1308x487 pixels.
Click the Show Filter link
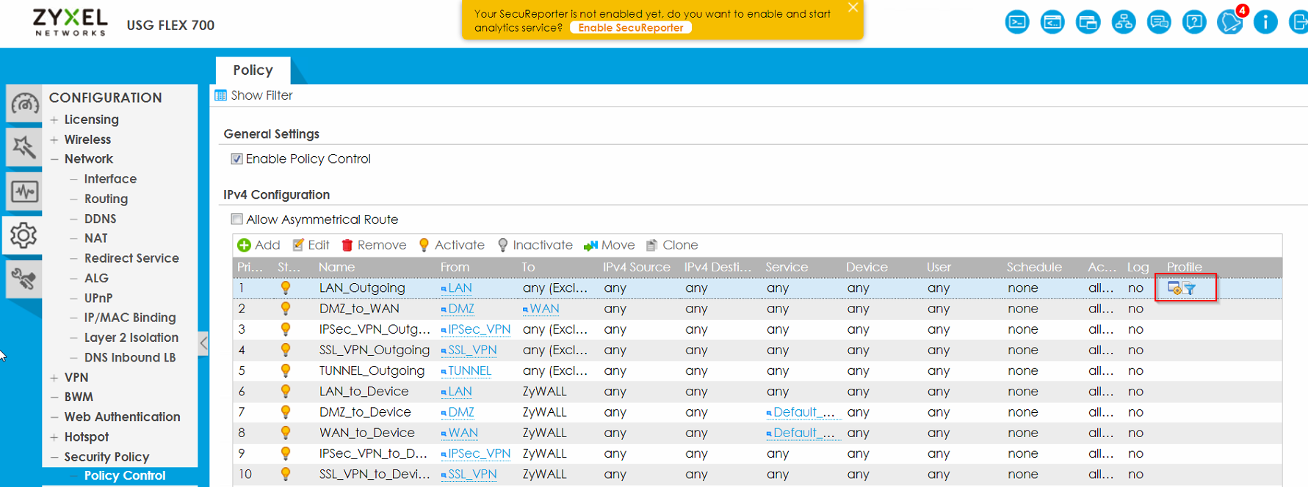pyautogui.click(x=261, y=95)
